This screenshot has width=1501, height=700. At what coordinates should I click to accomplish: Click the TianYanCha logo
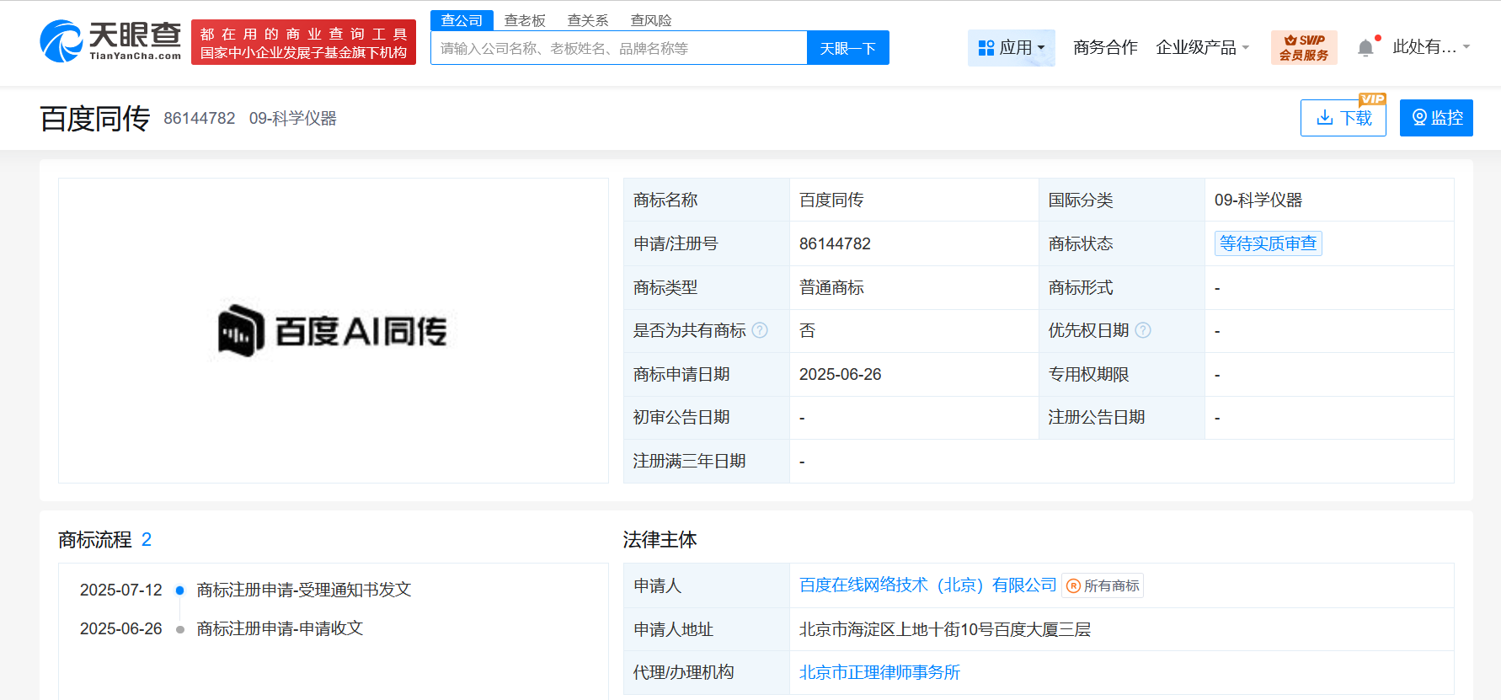click(x=110, y=41)
